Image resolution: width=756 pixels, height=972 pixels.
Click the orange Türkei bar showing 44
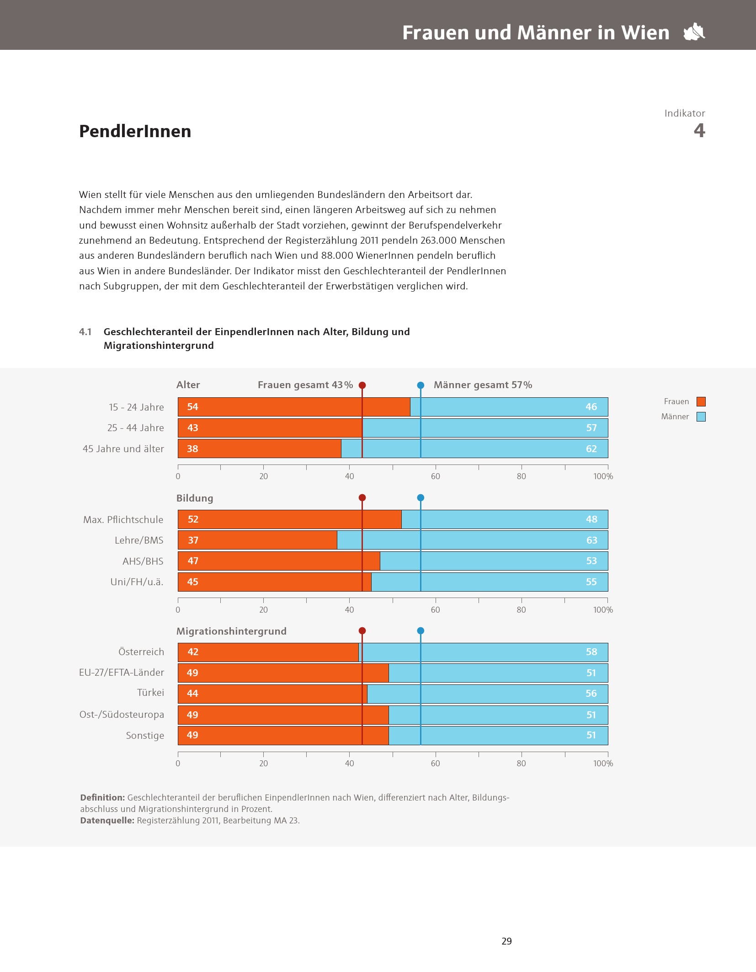(x=274, y=694)
